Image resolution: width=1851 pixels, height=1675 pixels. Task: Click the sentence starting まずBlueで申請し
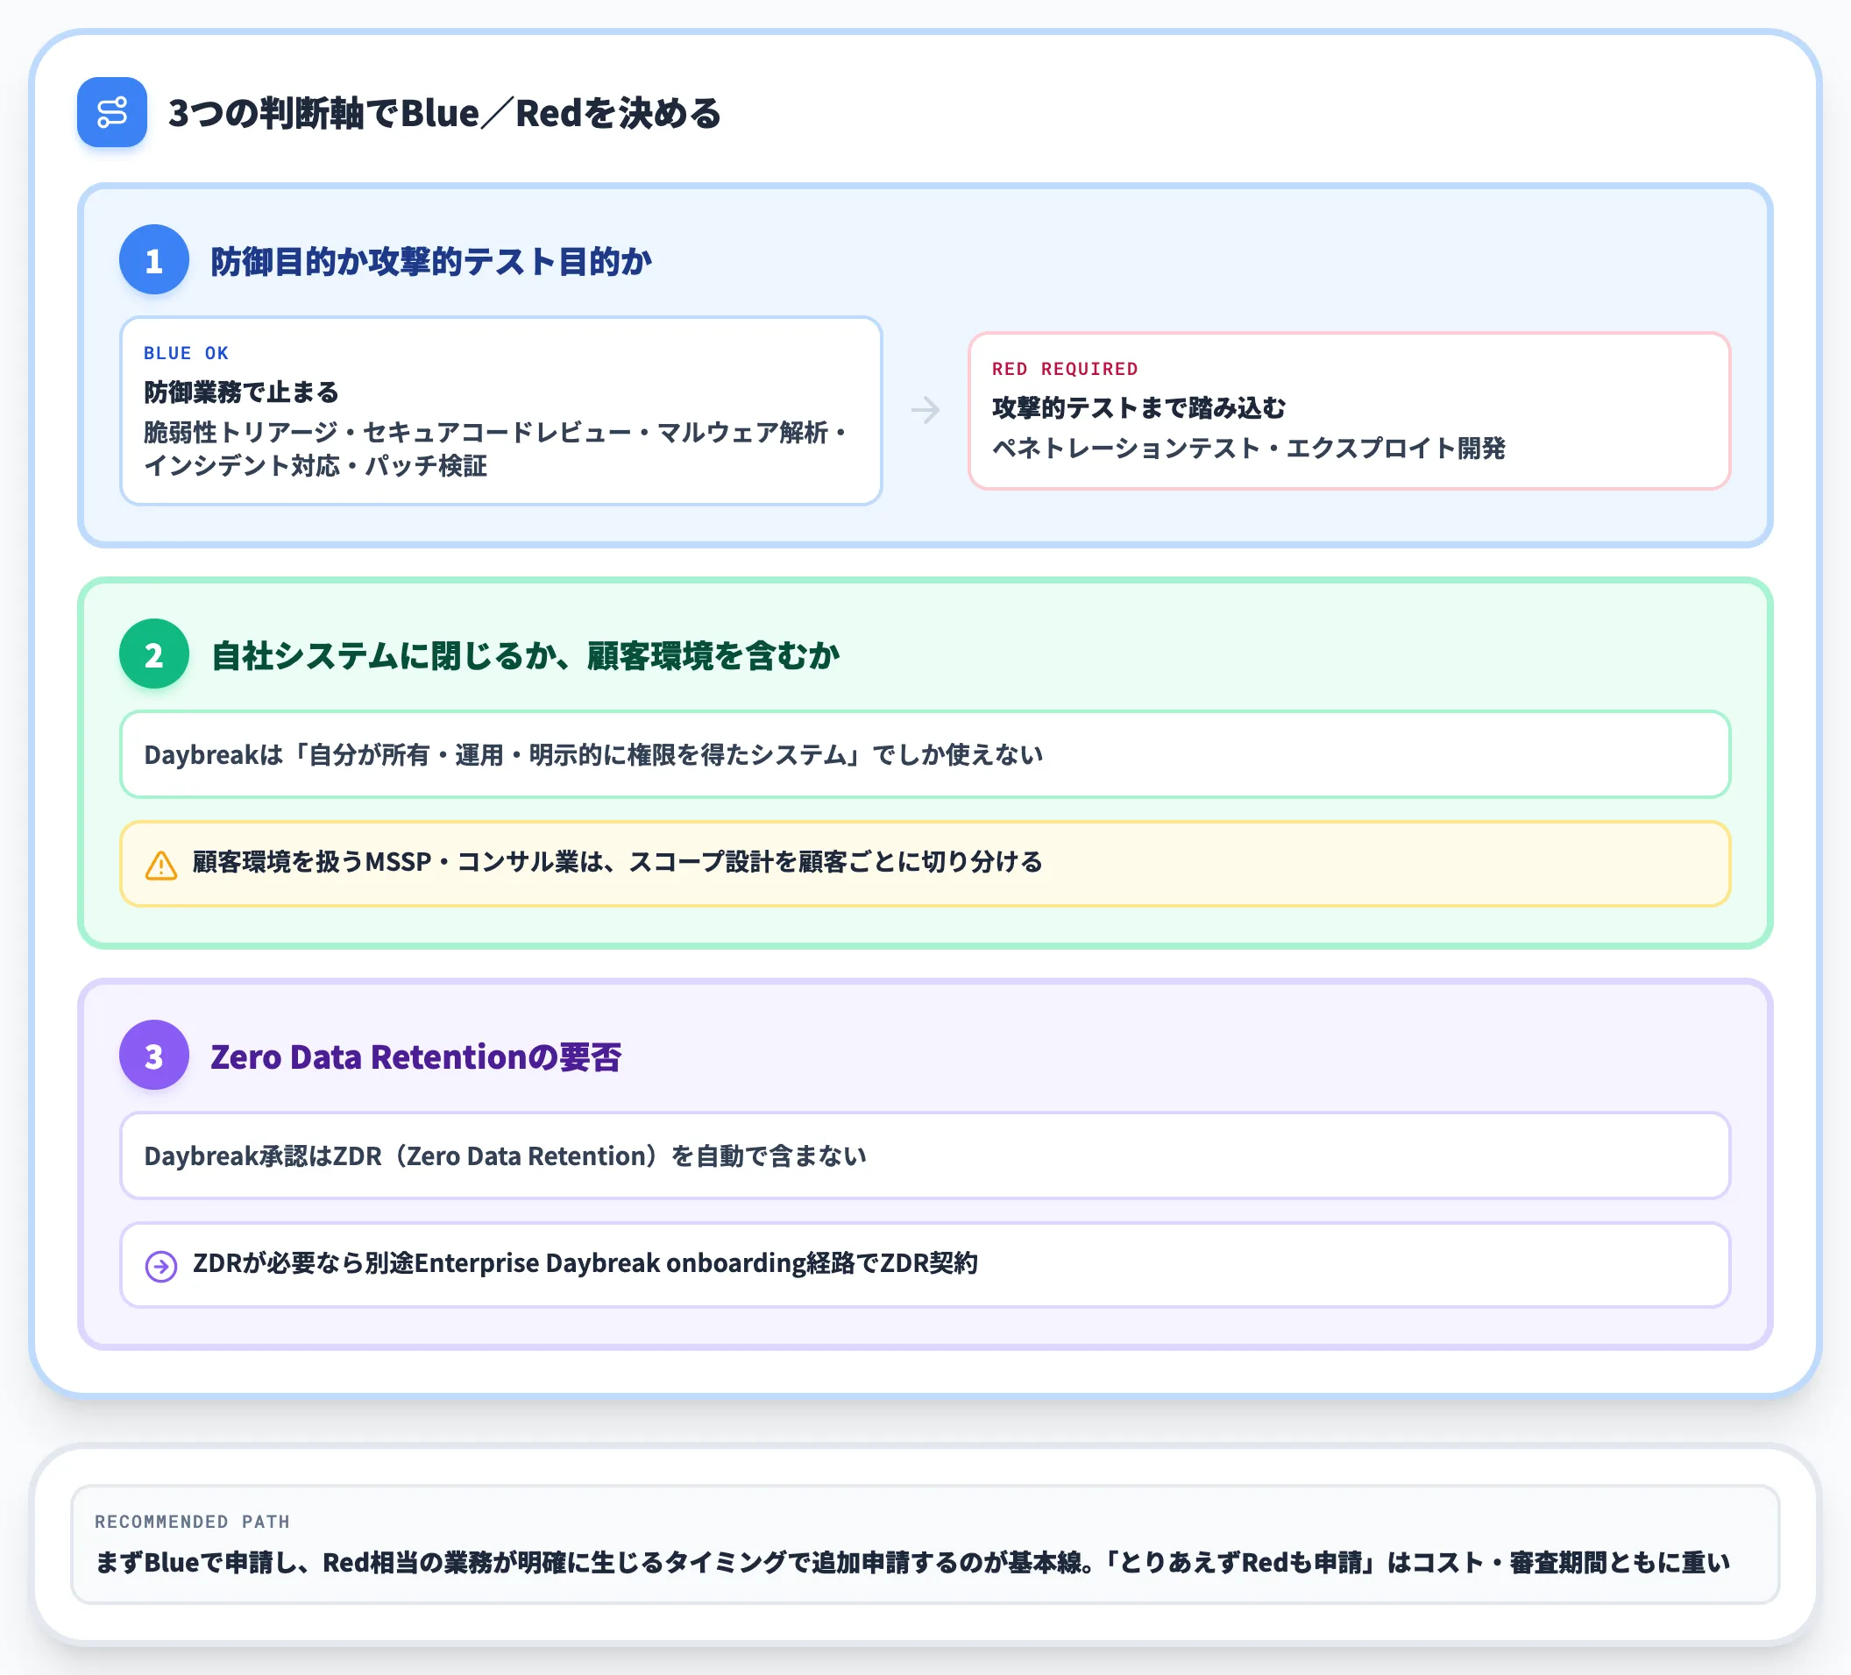(912, 1562)
